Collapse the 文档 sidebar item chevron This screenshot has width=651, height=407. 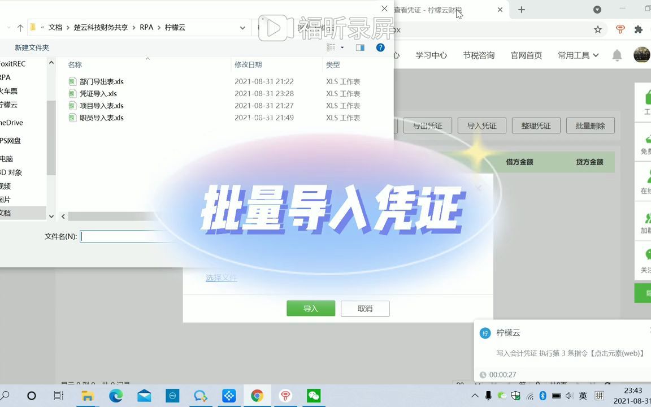pyautogui.click(x=51, y=216)
